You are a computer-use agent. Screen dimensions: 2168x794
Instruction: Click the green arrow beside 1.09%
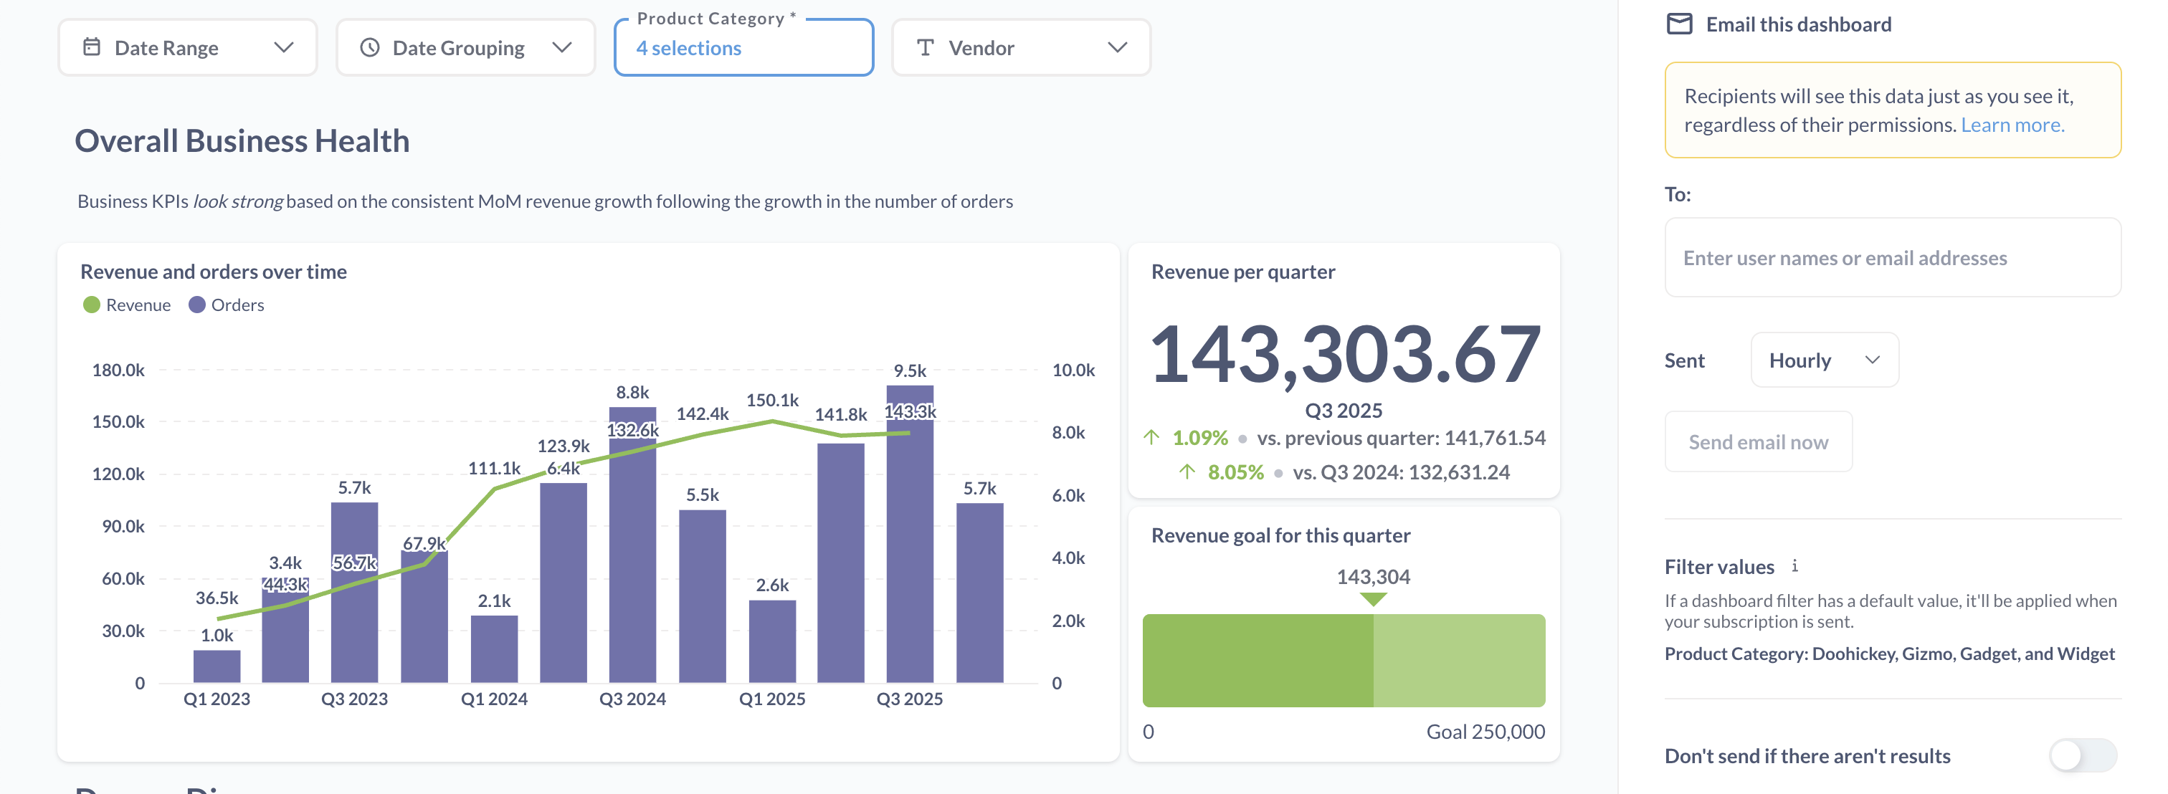coord(1152,437)
